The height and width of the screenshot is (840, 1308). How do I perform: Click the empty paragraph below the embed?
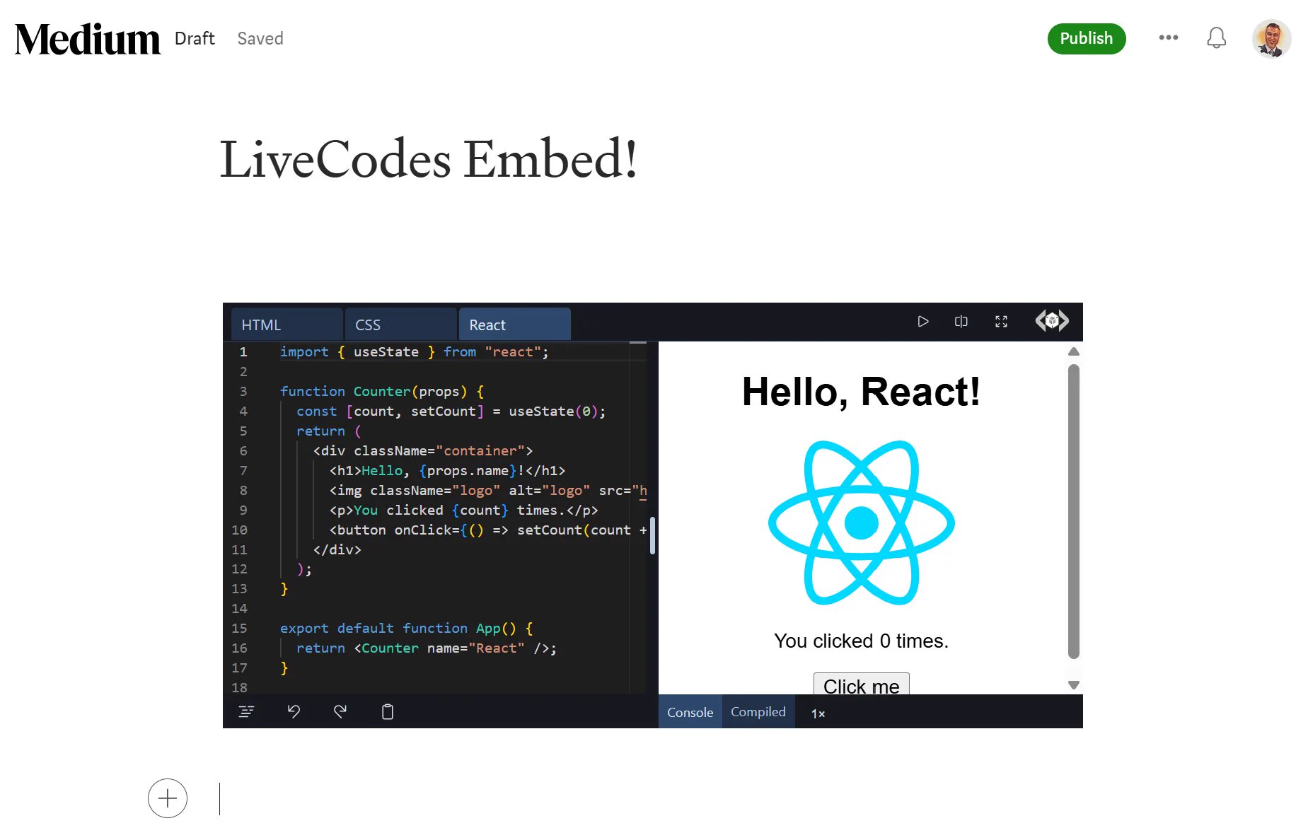pos(651,799)
